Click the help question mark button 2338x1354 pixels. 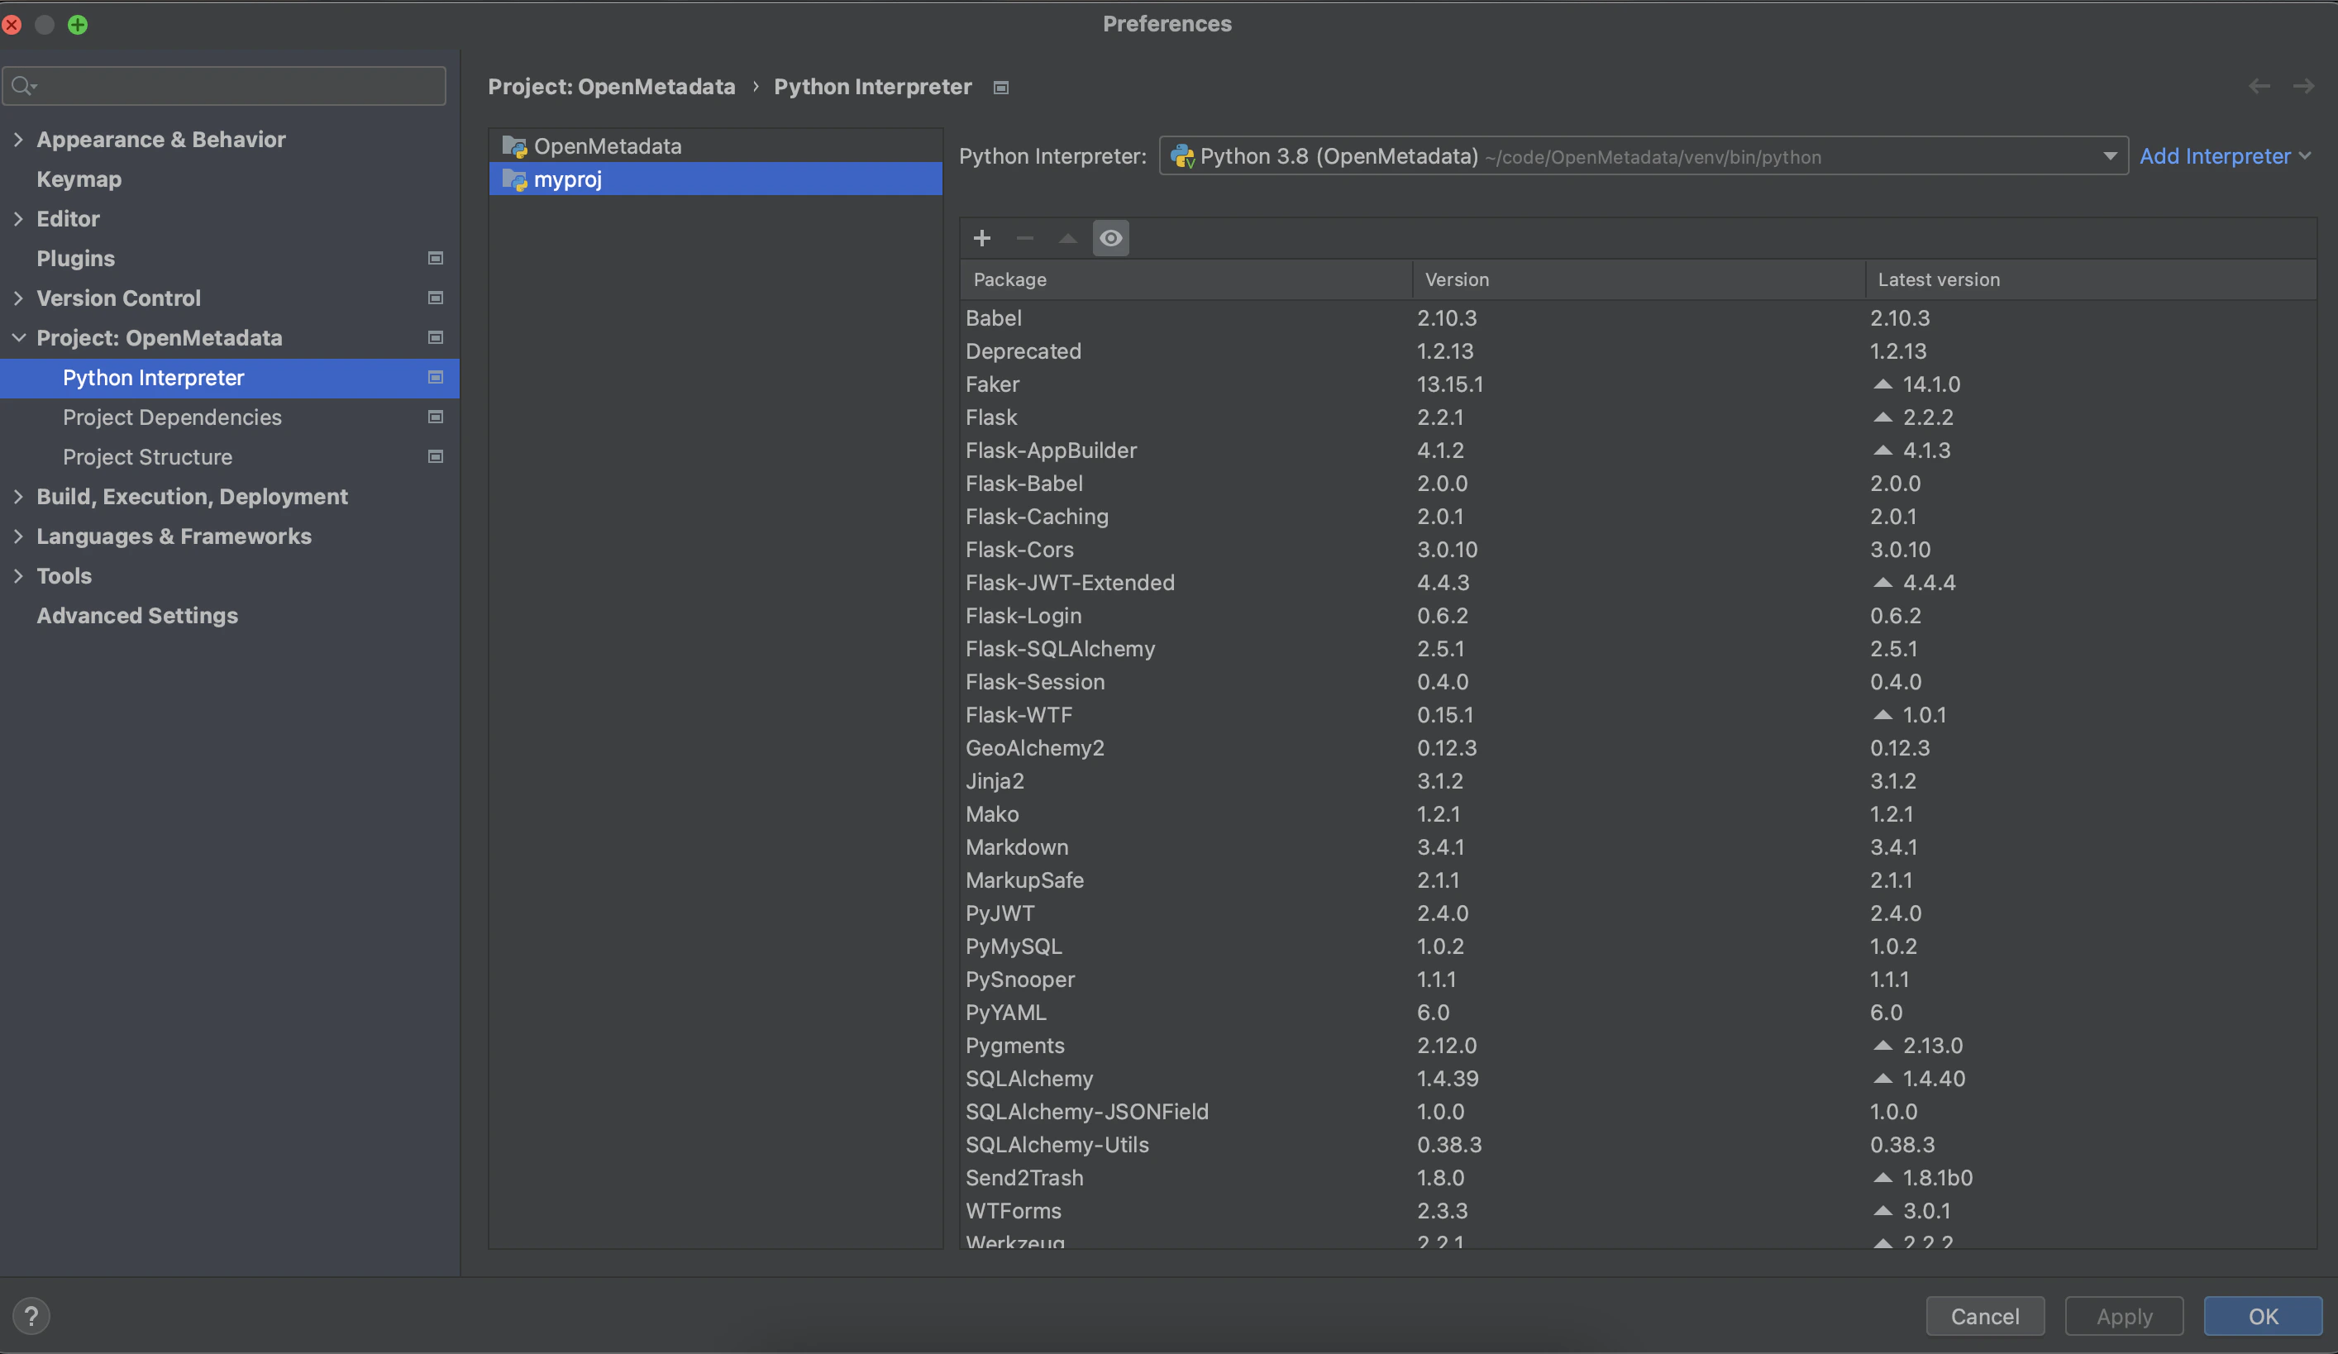31,1315
